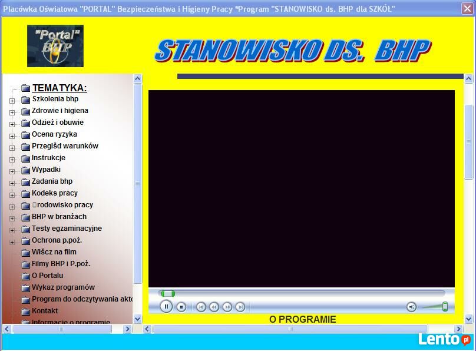Open the Kontakt entry

pyautogui.click(x=45, y=310)
